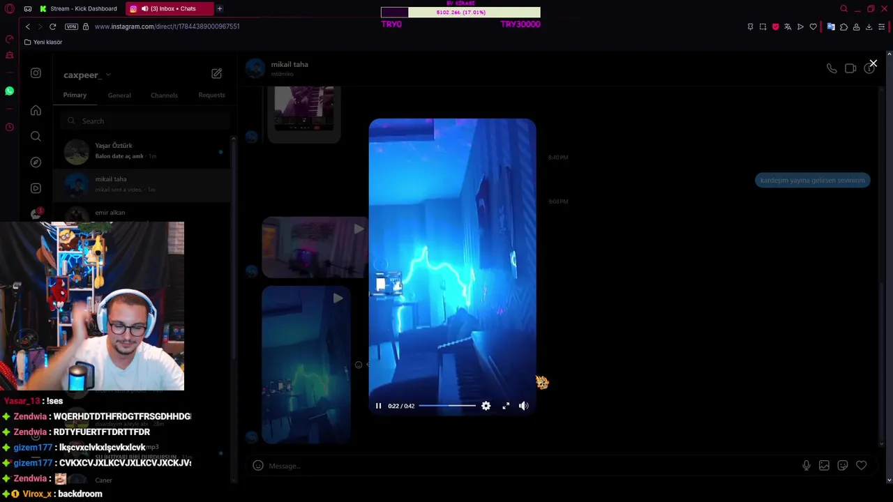Start a video call from chat header
This screenshot has width=893, height=502.
[850, 68]
